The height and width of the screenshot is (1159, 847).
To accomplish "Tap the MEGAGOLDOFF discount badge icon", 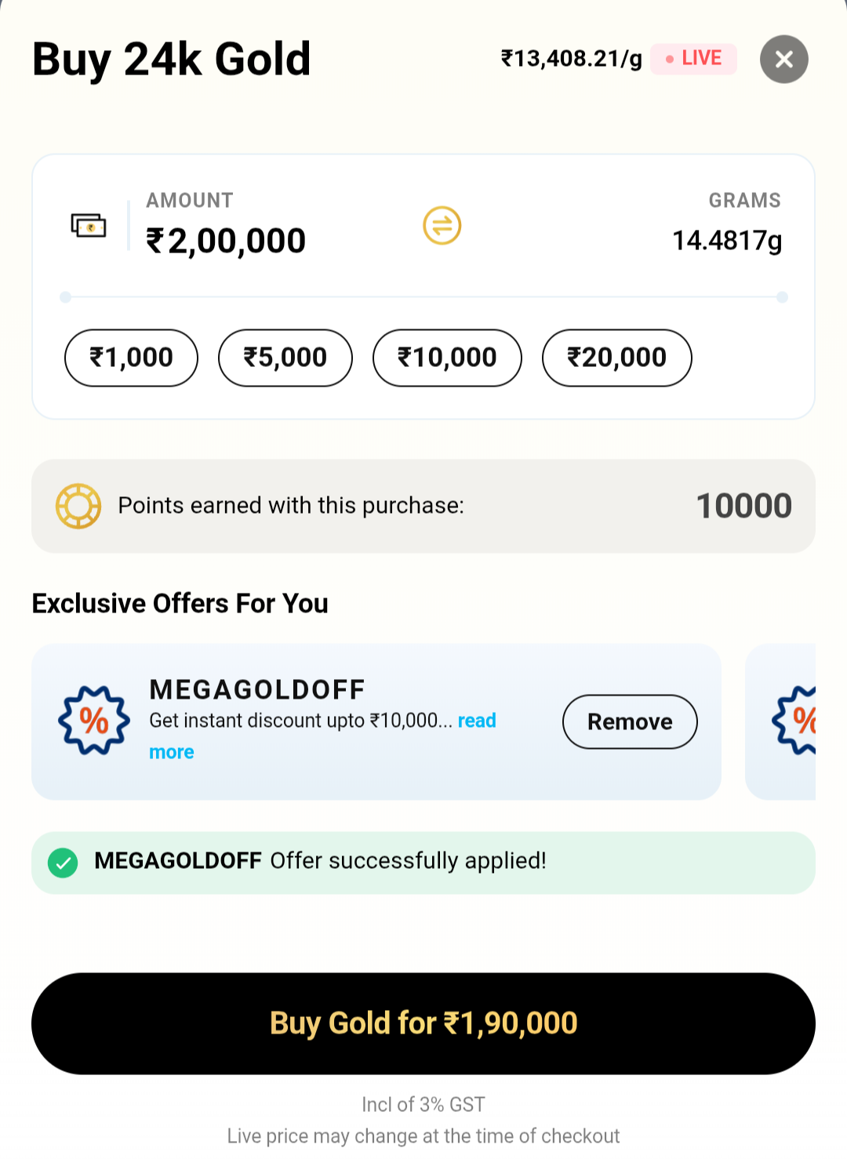I will point(94,720).
